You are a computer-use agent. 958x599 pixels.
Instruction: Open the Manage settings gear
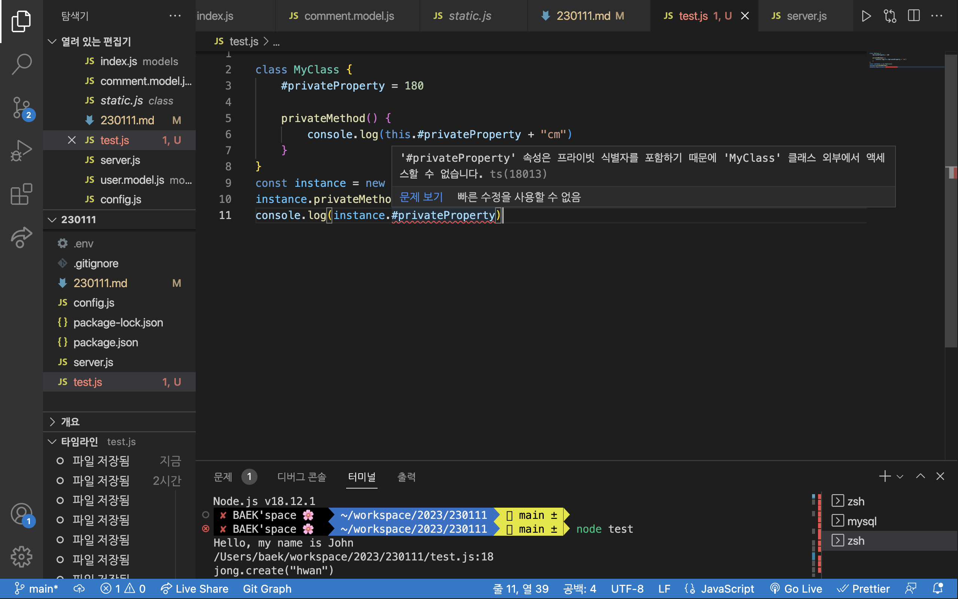pyautogui.click(x=21, y=557)
